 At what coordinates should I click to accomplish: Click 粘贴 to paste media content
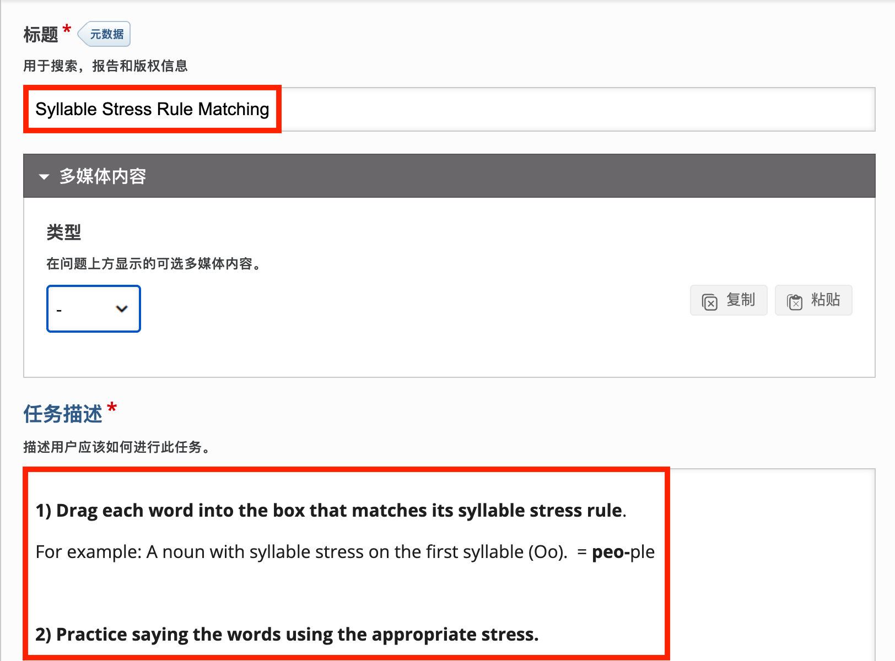(x=813, y=300)
